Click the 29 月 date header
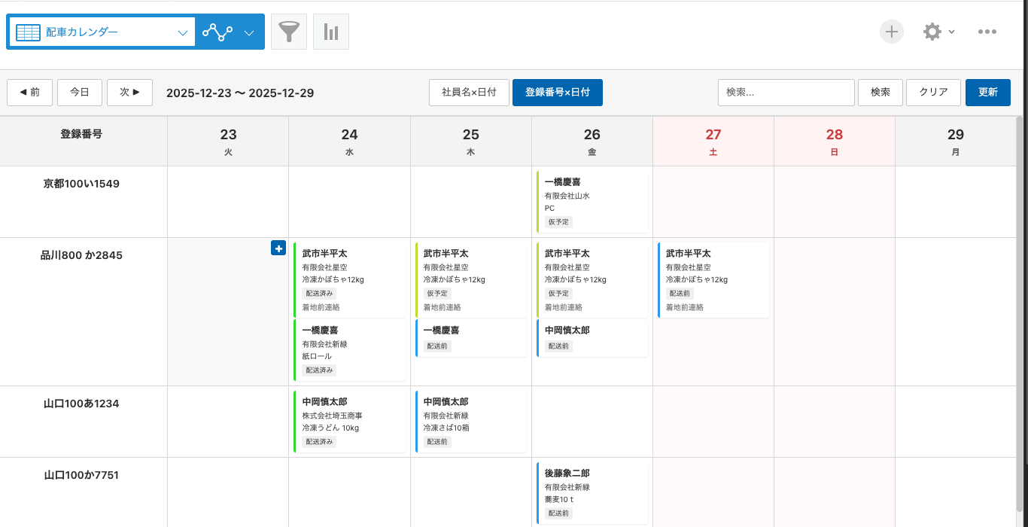 point(955,141)
